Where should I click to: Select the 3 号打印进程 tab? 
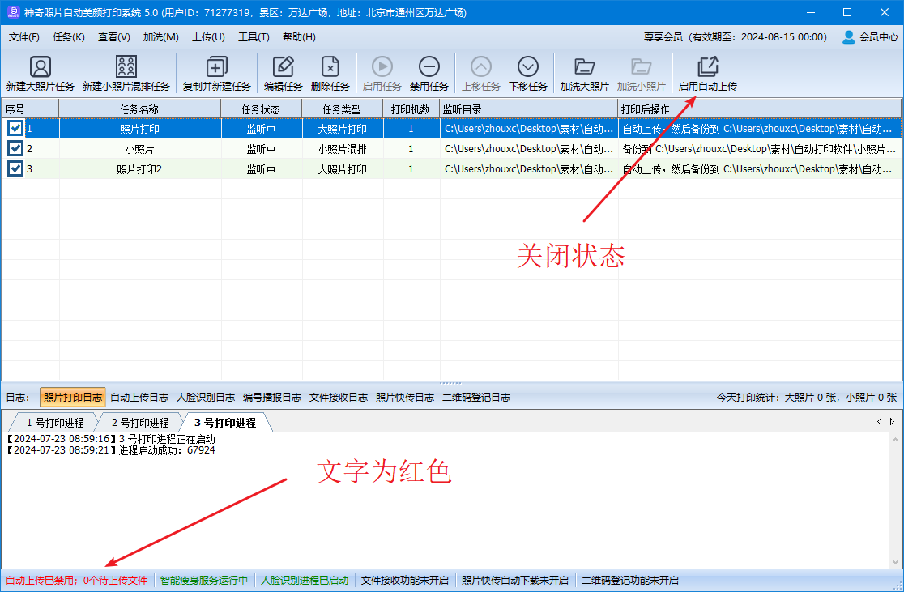pos(225,423)
